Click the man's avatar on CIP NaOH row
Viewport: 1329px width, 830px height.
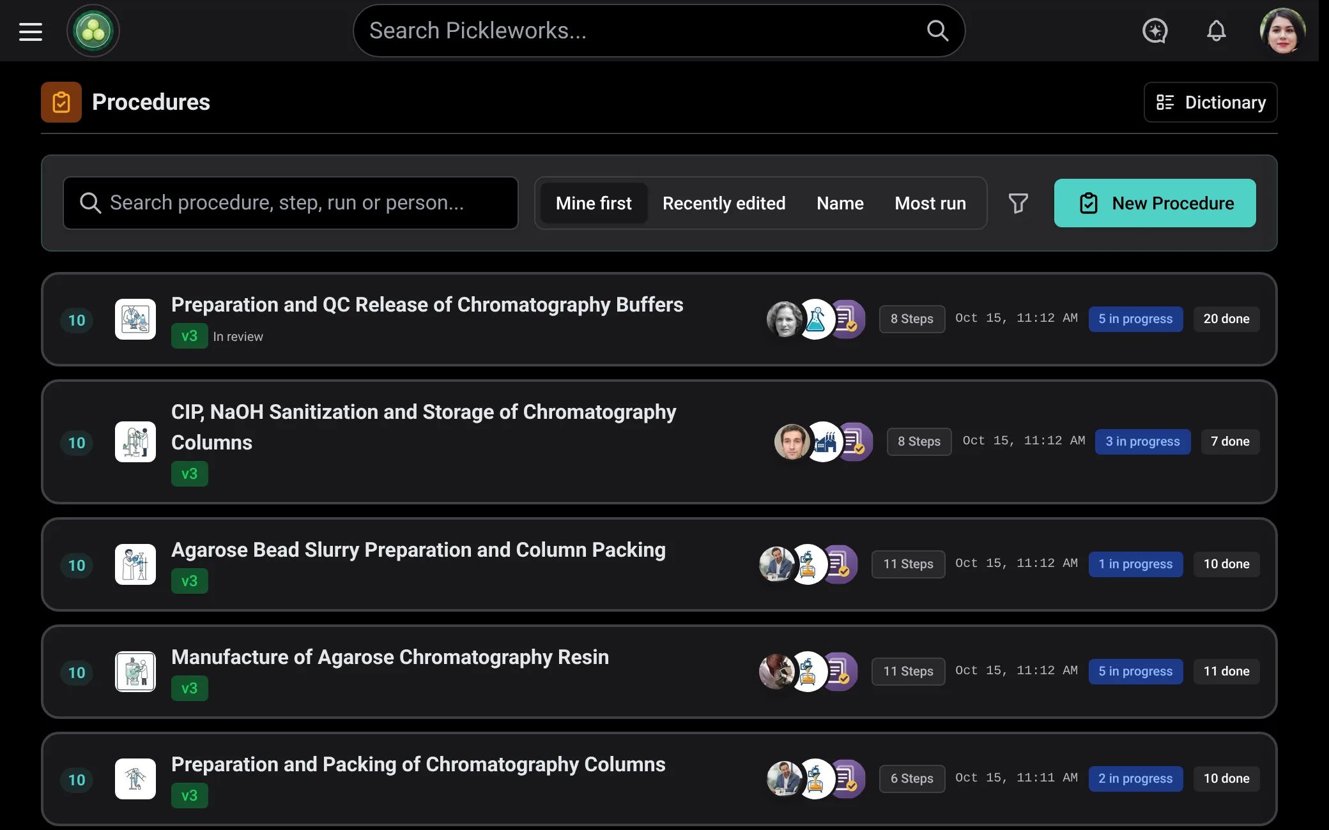tap(792, 442)
